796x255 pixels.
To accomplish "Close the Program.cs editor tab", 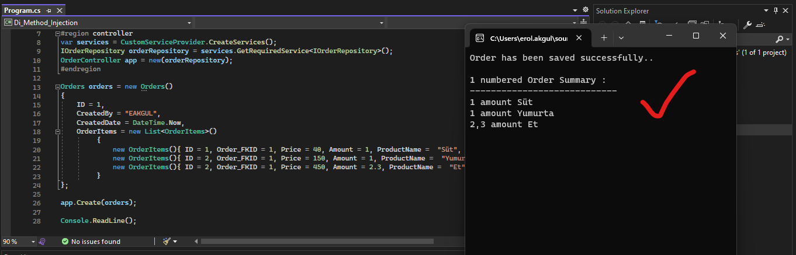I will tap(60, 11).
